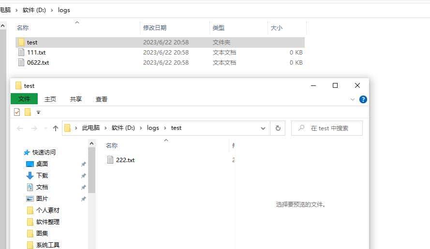Open the address bar history dropdown
Image resolution: width=430 pixels, height=249 pixels.
(x=263, y=128)
